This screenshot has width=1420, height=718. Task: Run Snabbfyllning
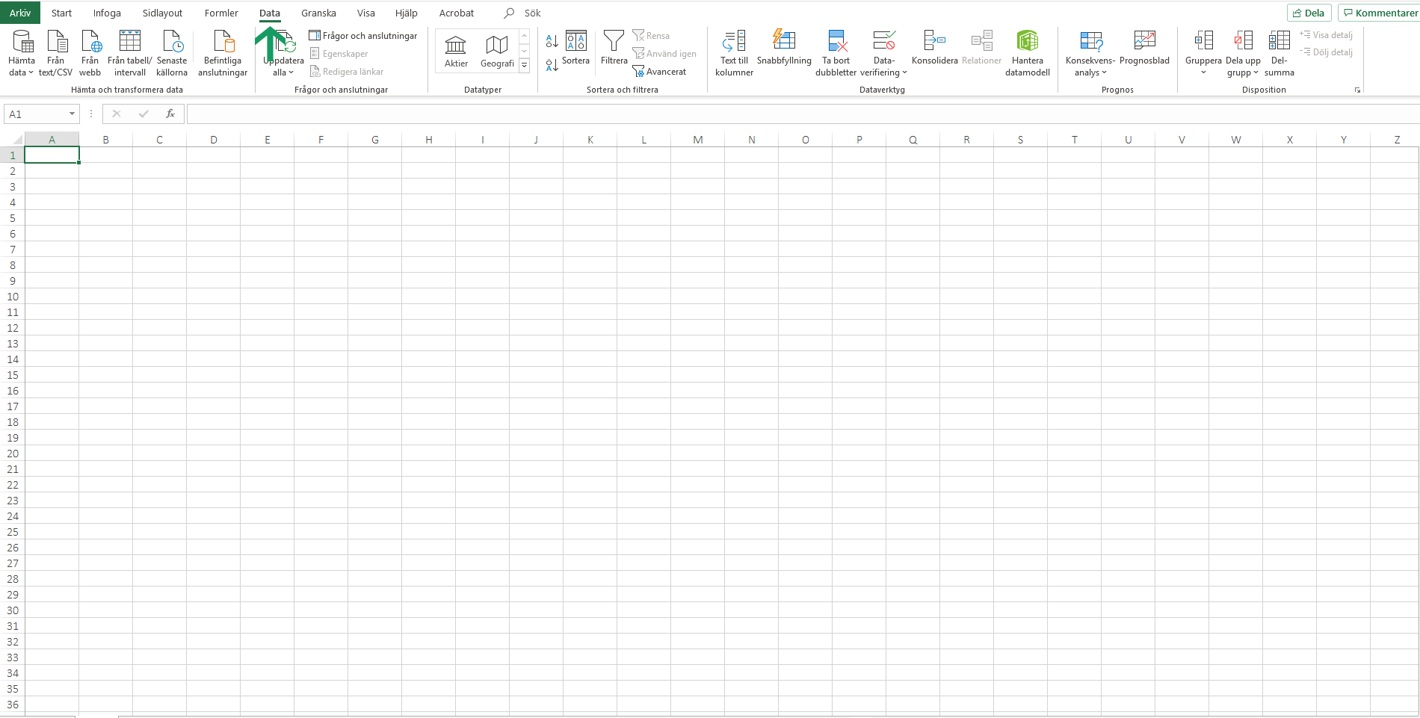(784, 48)
